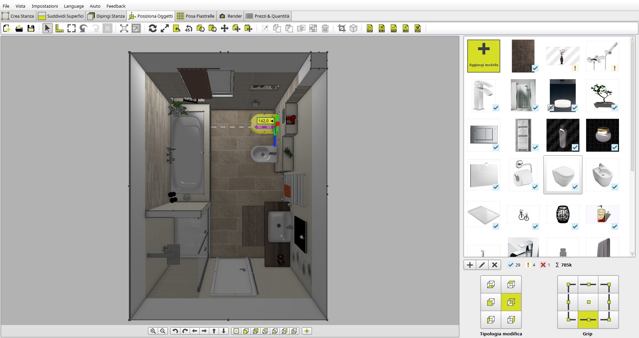
Task: Undo last action in top toolbar
Action: [x=84, y=29]
